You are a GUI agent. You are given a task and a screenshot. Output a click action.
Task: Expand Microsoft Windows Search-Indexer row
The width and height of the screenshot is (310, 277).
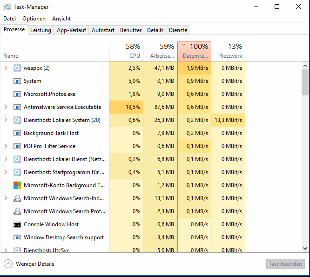coord(6,198)
